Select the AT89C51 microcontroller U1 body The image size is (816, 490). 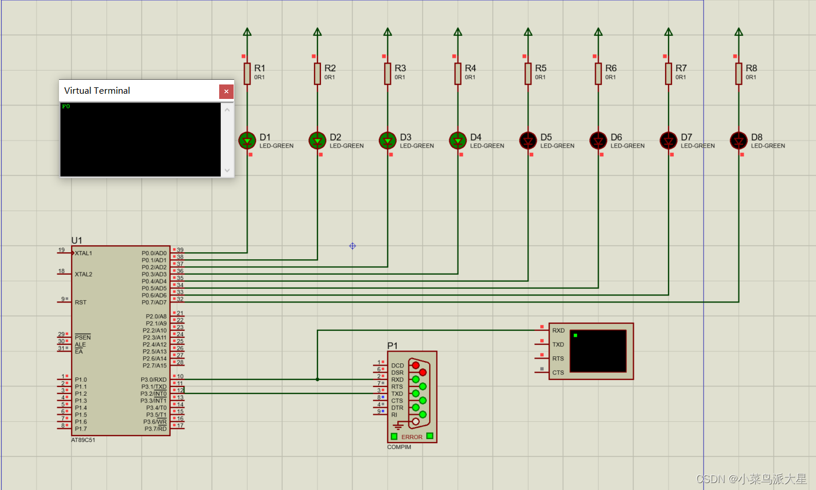tap(121, 341)
